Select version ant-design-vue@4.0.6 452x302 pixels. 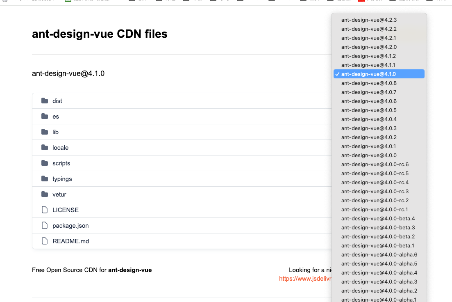379,101
